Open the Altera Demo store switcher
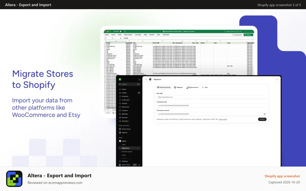Screen dimensions: 306x191 [x=125, y=165]
